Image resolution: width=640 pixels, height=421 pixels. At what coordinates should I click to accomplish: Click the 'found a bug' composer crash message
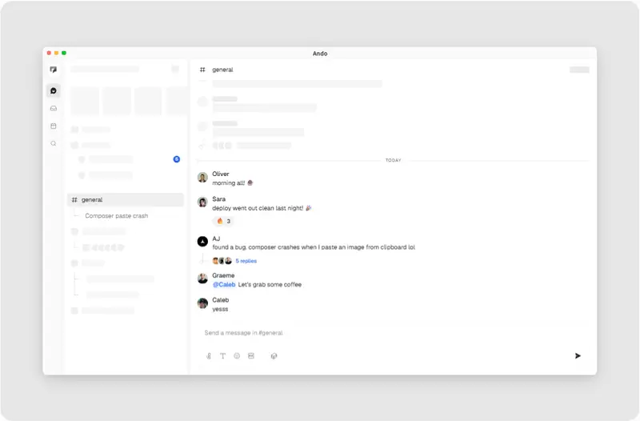click(x=314, y=247)
